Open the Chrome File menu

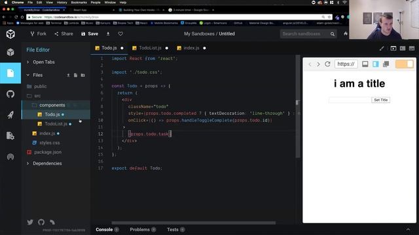[x=30, y=3]
